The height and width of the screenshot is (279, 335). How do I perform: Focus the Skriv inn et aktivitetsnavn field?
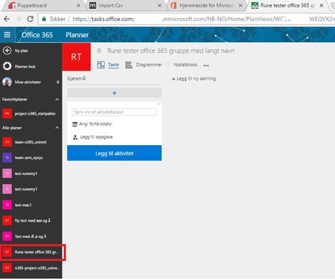pyautogui.click(x=115, y=112)
